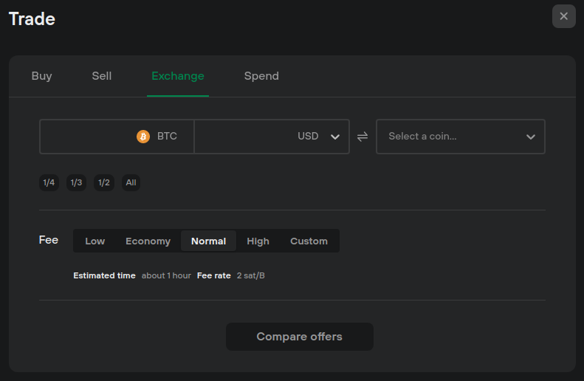Focus the BTC amount input field
584x381 pixels.
click(x=117, y=137)
